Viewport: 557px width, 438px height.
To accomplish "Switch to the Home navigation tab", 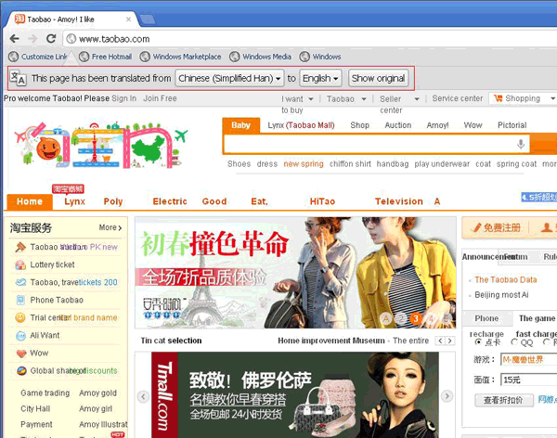I will click(30, 201).
